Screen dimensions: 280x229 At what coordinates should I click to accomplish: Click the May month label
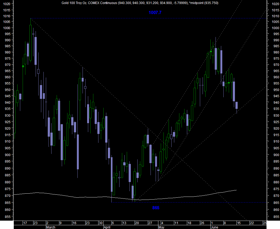[x=161, y=227]
